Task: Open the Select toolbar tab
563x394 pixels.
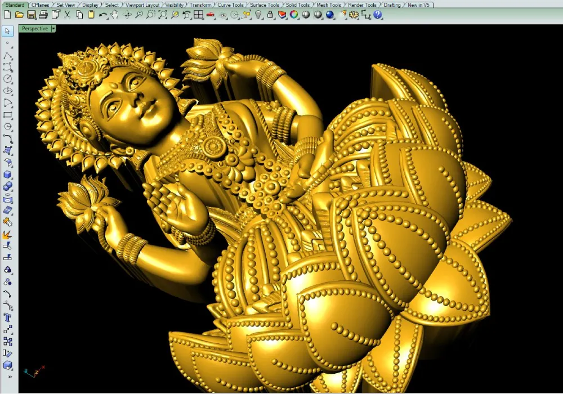Action: coord(111,5)
